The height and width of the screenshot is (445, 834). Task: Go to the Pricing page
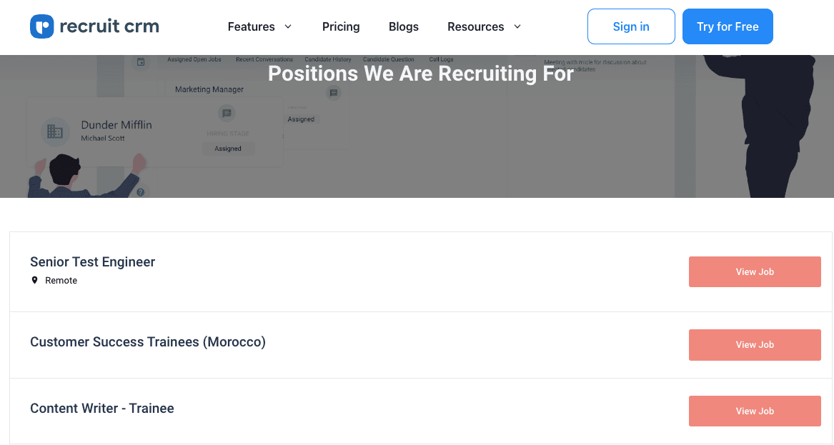coord(341,26)
